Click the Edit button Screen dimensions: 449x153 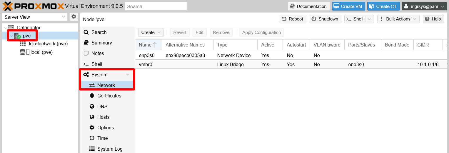point(200,32)
